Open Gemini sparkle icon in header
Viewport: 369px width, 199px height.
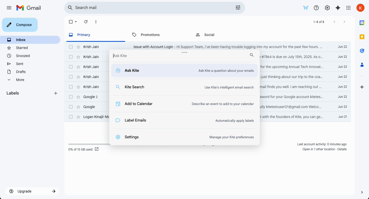point(338,8)
